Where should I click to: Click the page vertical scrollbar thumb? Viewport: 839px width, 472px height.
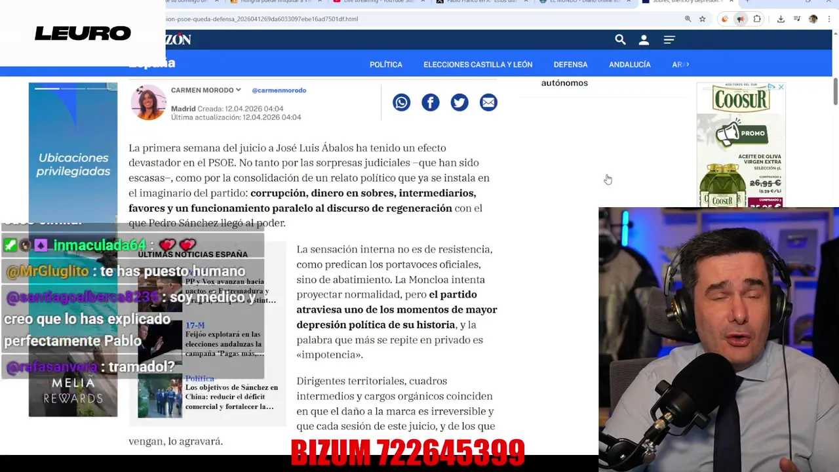tap(835, 90)
